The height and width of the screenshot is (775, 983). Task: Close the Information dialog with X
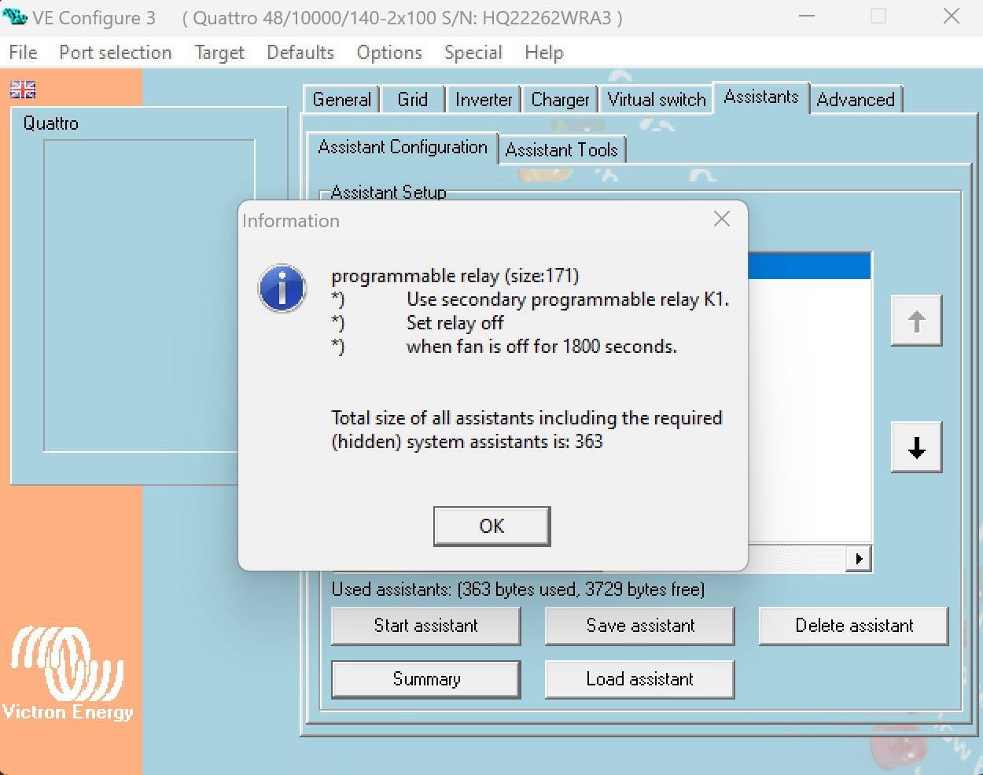point(721,219)
